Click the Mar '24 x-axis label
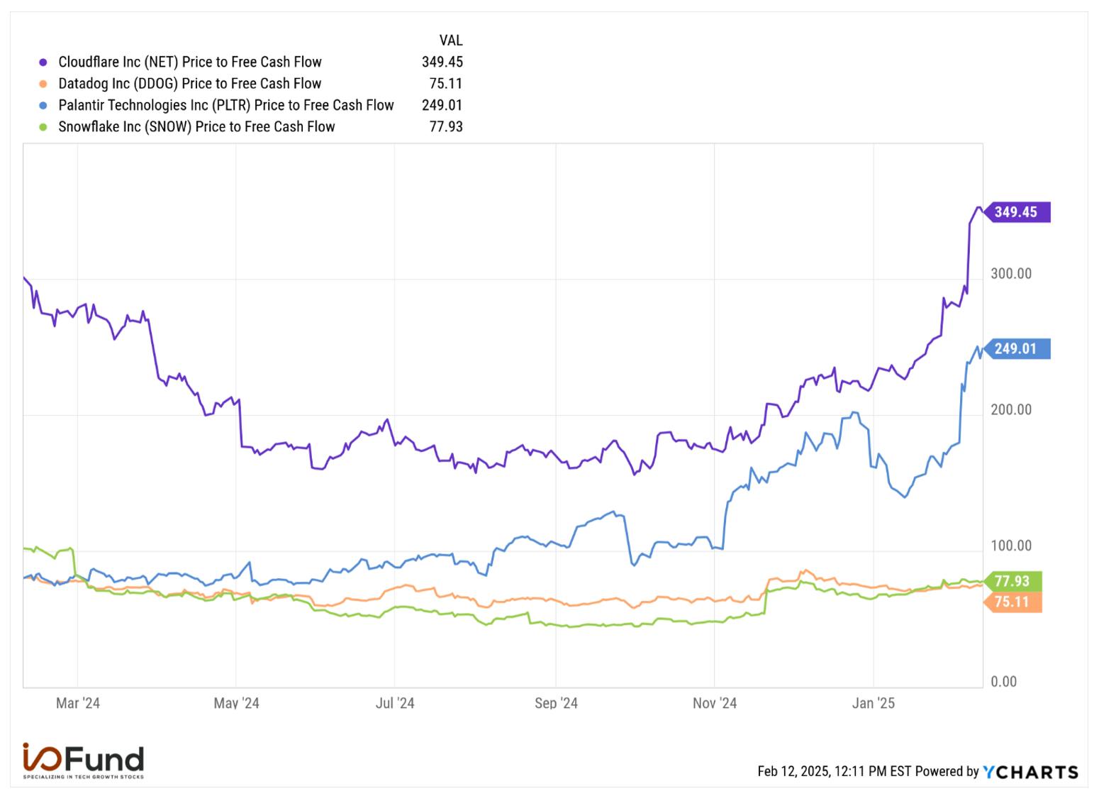 [78, 703]
